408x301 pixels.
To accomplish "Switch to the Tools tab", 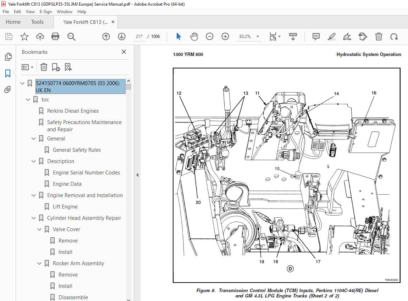I will (37, 22).
